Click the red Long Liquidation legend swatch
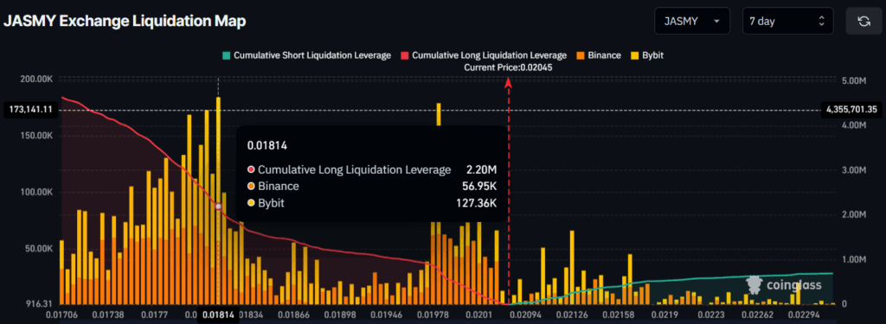This screenshot has width=886, height=324. click(405, 56)
